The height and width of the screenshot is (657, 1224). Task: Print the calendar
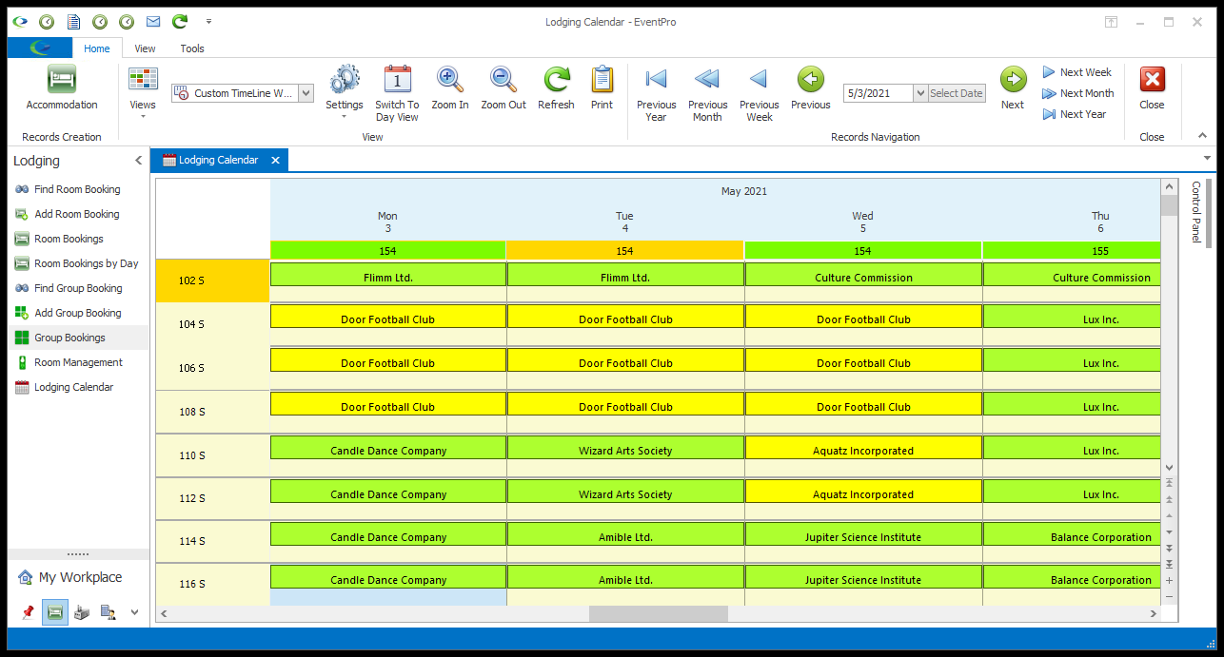(602, 88)
